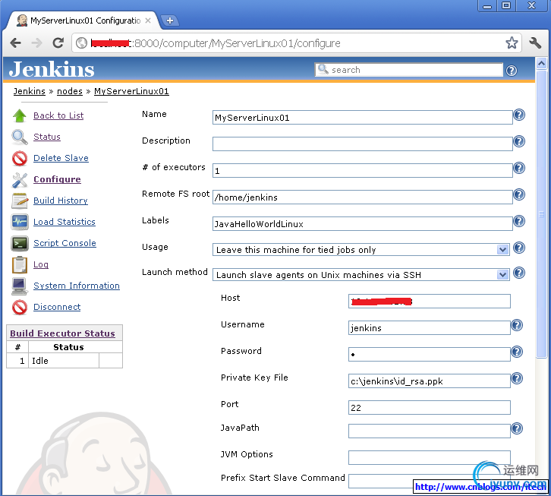Click the Port field showing 22
551x496 pixels.
tap(429, 408)
